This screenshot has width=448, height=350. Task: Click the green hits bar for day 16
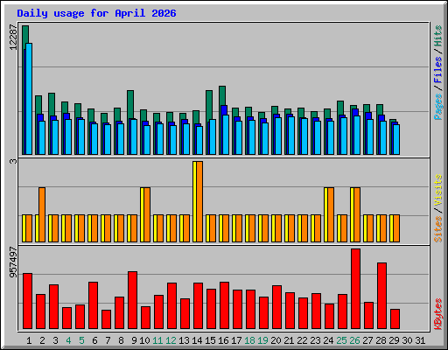[x=222, y=95]
